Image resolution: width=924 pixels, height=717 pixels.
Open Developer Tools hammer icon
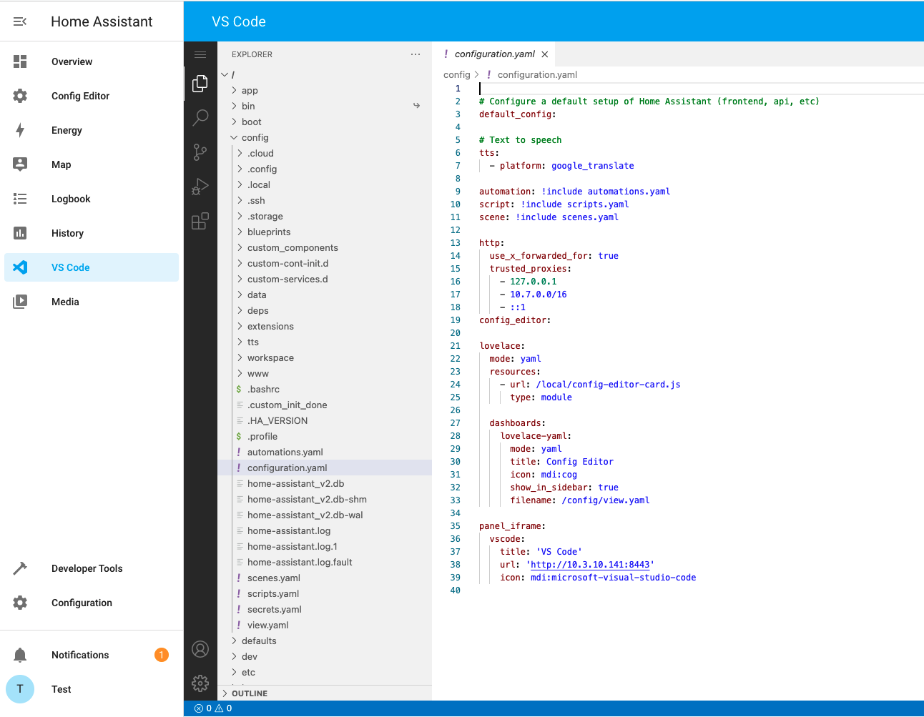coord(20,568)
